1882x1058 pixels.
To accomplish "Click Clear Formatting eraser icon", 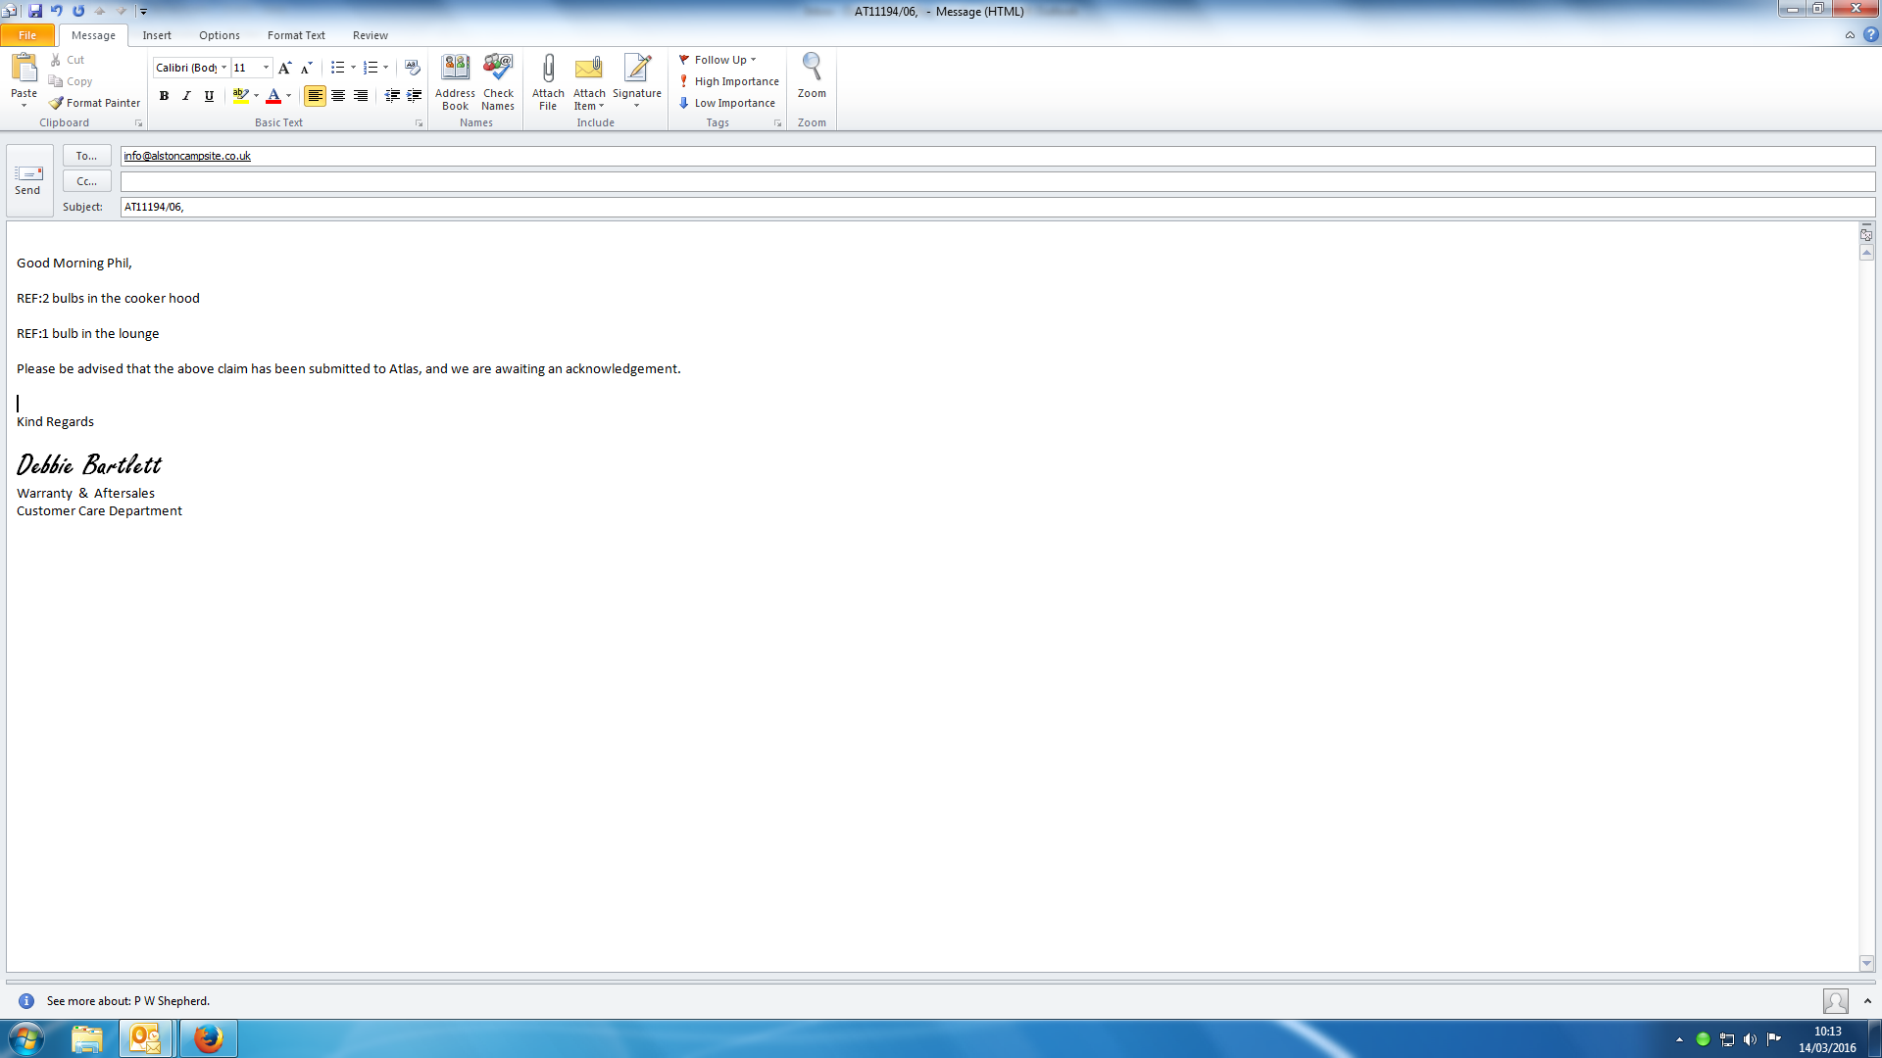I will pyautogui.click(x=413, y=68).
